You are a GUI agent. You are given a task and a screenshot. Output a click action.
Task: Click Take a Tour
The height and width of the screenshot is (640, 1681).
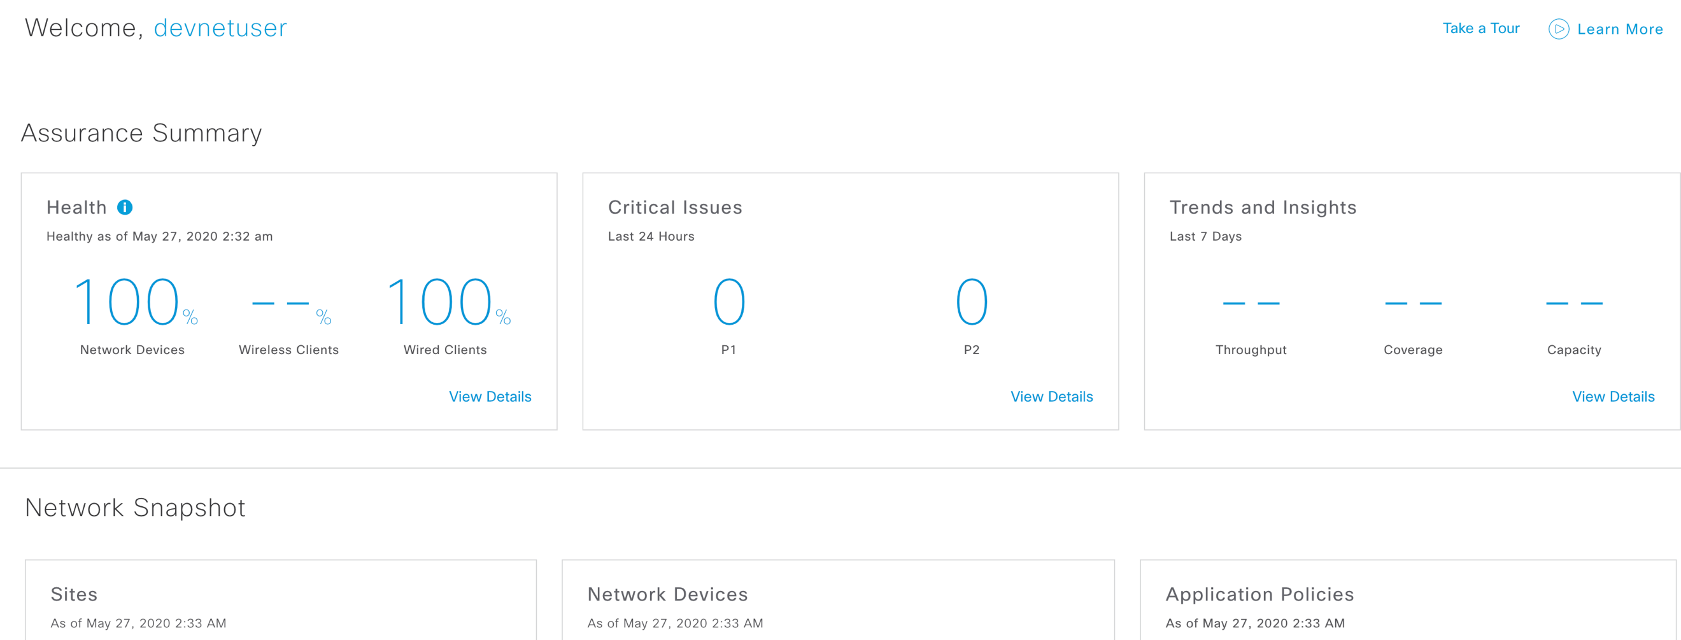pos(1481,28)
